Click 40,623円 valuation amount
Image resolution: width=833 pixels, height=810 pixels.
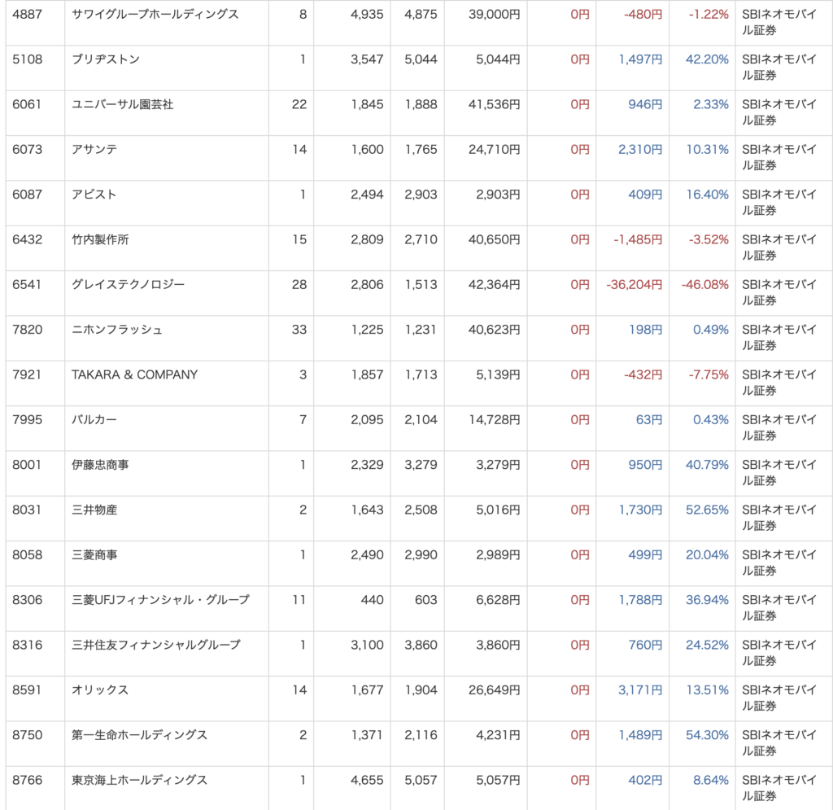click(494, 330)
